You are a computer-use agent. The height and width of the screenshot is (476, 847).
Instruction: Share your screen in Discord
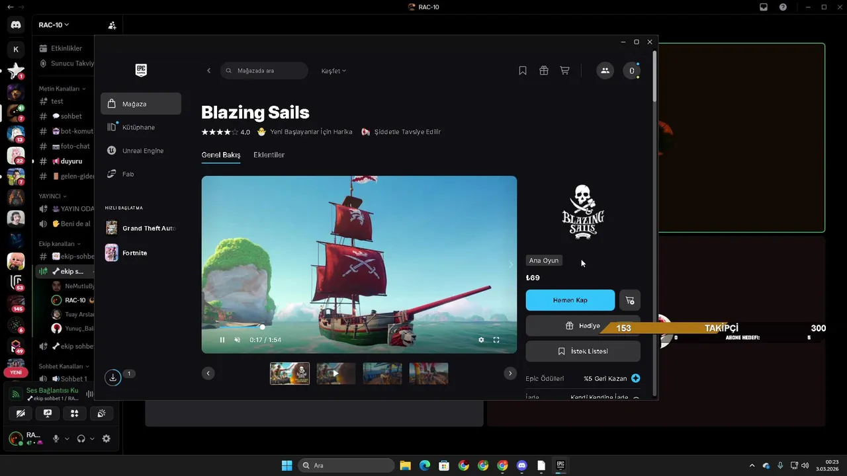click(x=48, y=413)
